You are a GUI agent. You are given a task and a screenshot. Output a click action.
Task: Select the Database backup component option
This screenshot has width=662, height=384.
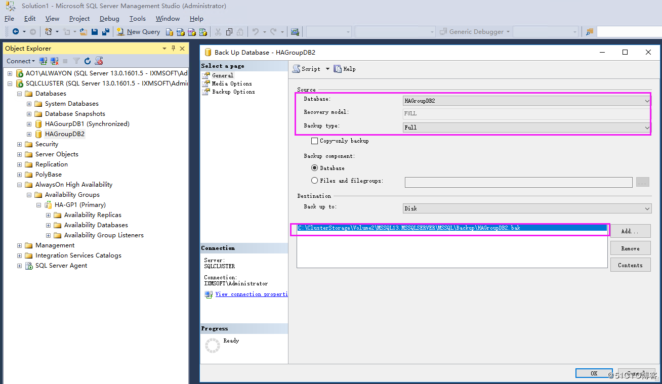coord(315,167)
